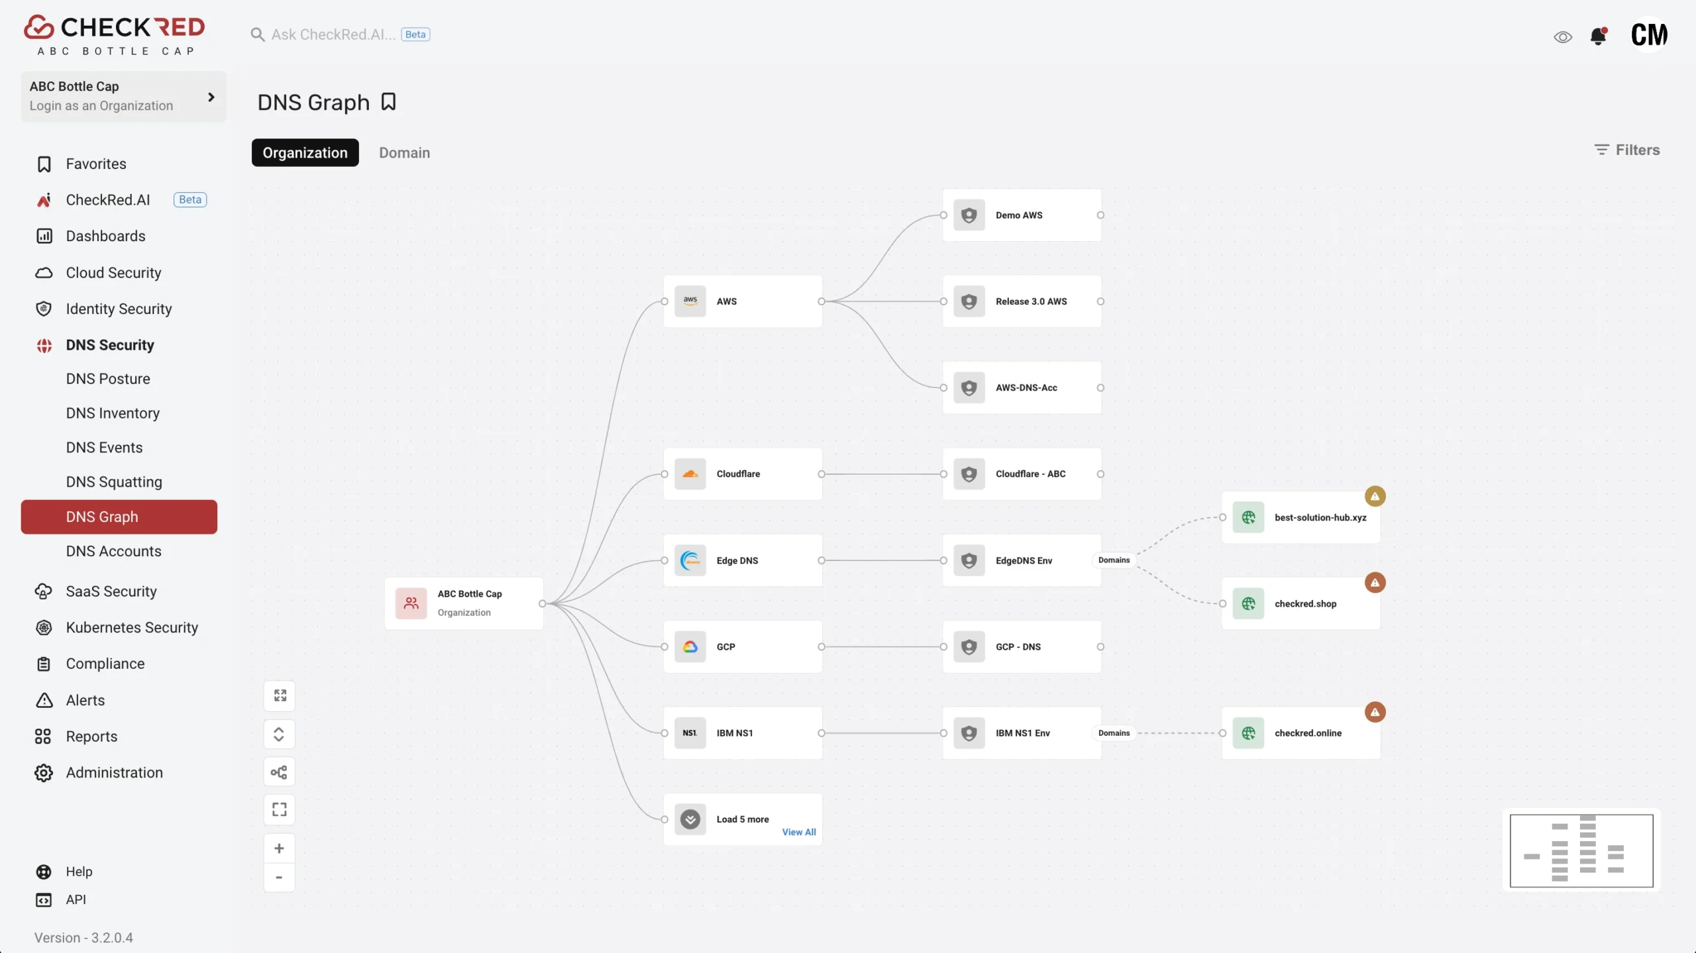Open Favorites in the sidebar
This screenshot has width=1696, height=953.
point(96,164)
